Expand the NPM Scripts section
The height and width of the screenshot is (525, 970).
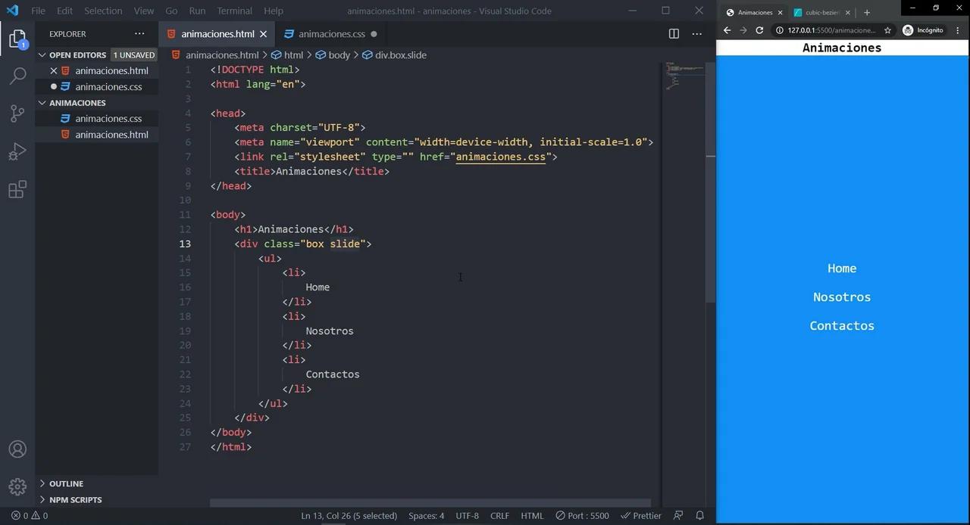coord(75,500)
